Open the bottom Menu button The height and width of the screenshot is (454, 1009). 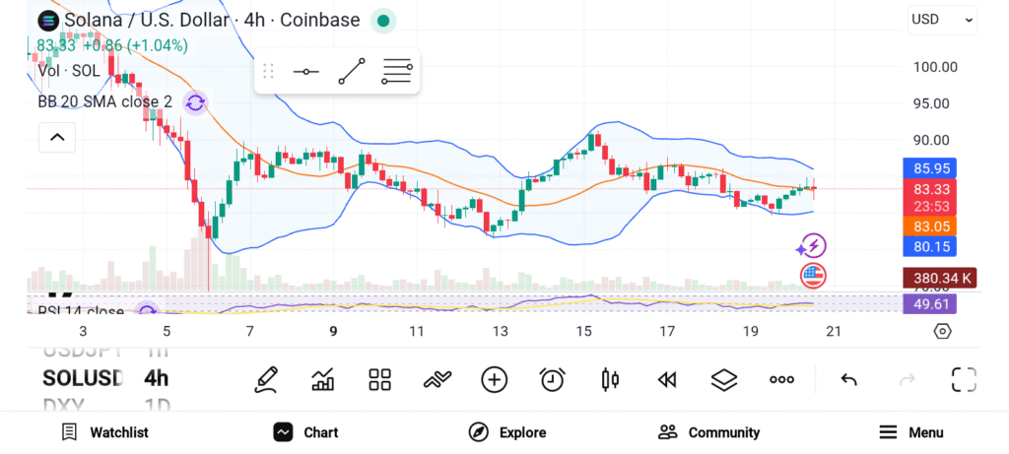[911, 432]
